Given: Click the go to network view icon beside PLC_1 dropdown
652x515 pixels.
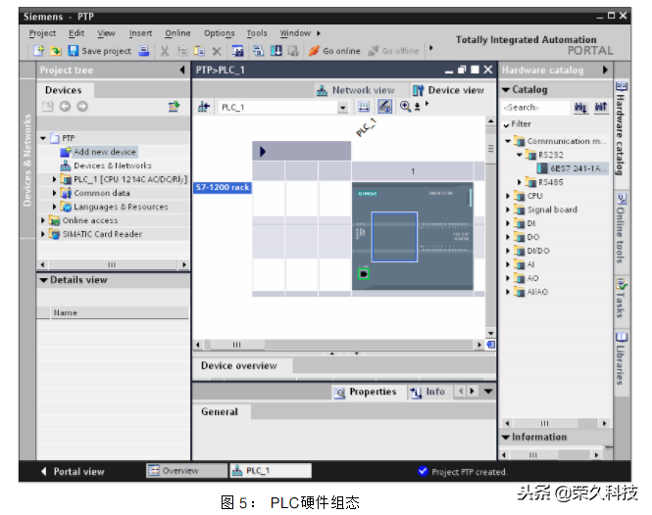Looking at the screenshot, I should (x=204, y=107).
